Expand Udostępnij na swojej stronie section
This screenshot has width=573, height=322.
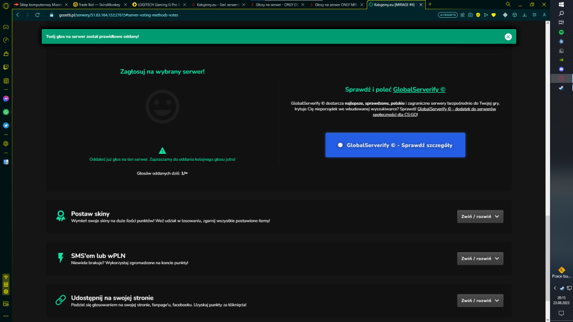pyautogui.click(x=480, y=300)
